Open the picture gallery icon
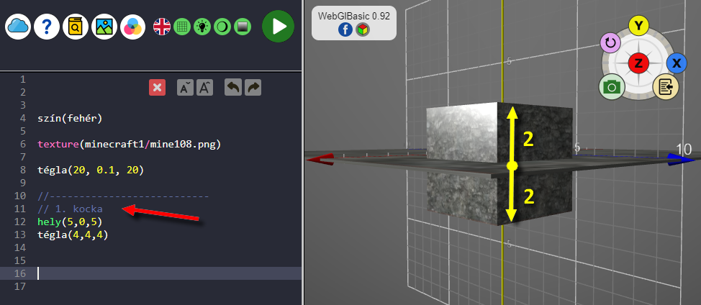The height and width of the screenshot is (305, 701). pos(104,27)
